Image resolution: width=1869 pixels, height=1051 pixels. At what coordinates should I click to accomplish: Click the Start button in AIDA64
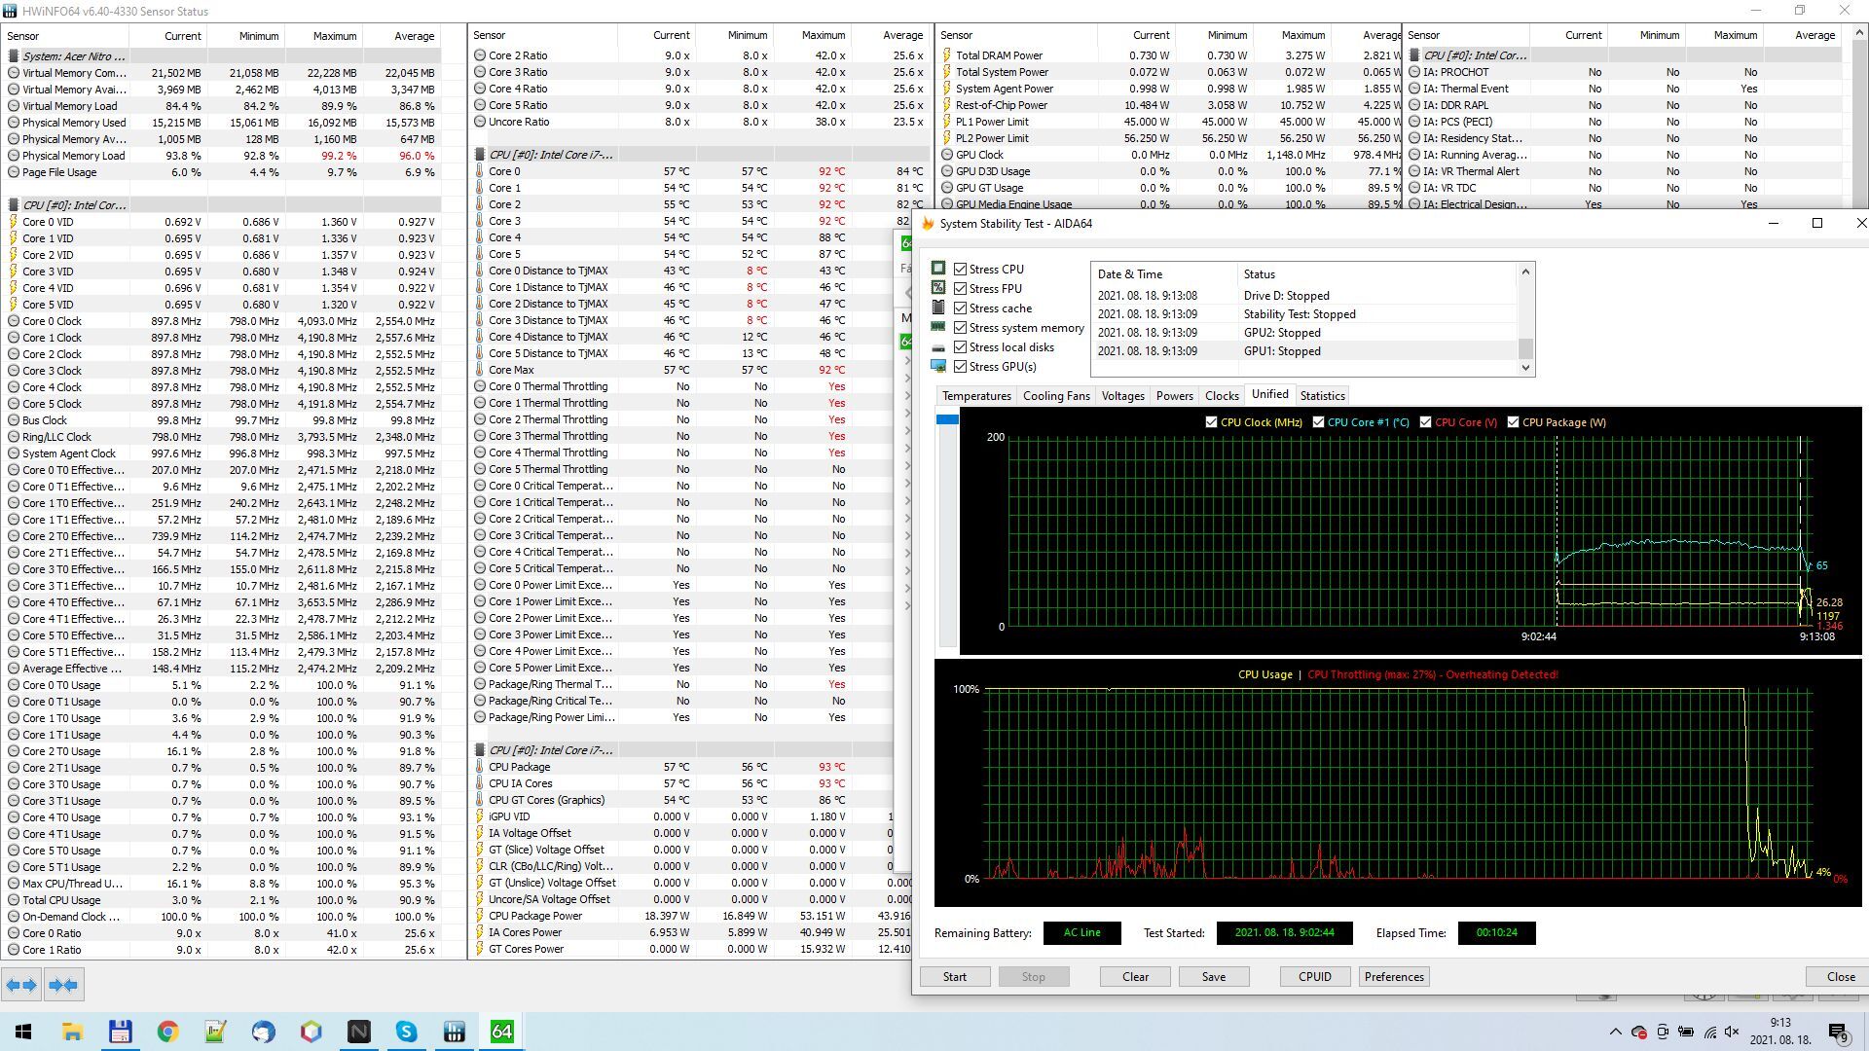[x=954, y=977]
